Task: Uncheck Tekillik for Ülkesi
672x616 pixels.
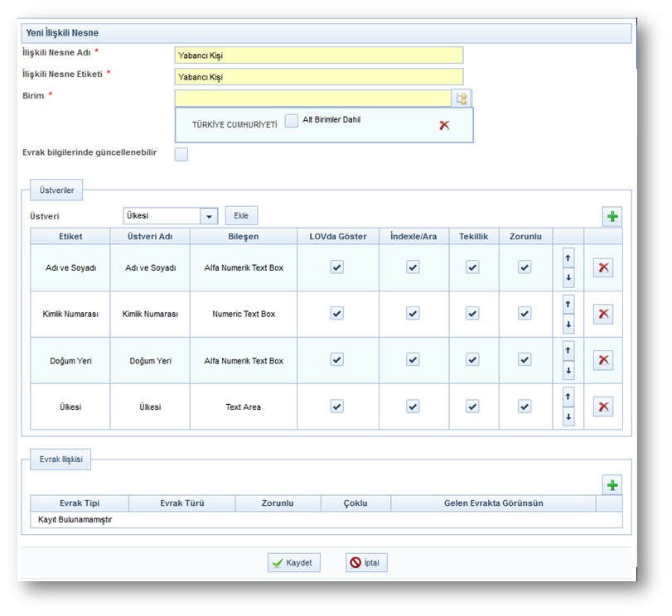Action: coord(472,406)
